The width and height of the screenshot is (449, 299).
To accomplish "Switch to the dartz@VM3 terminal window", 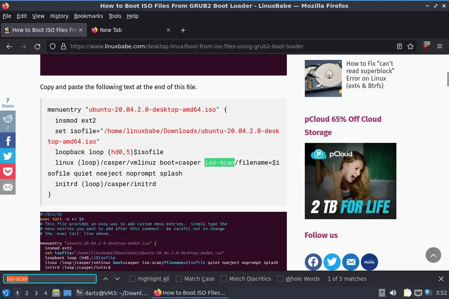I will click(x=112, y=293).
